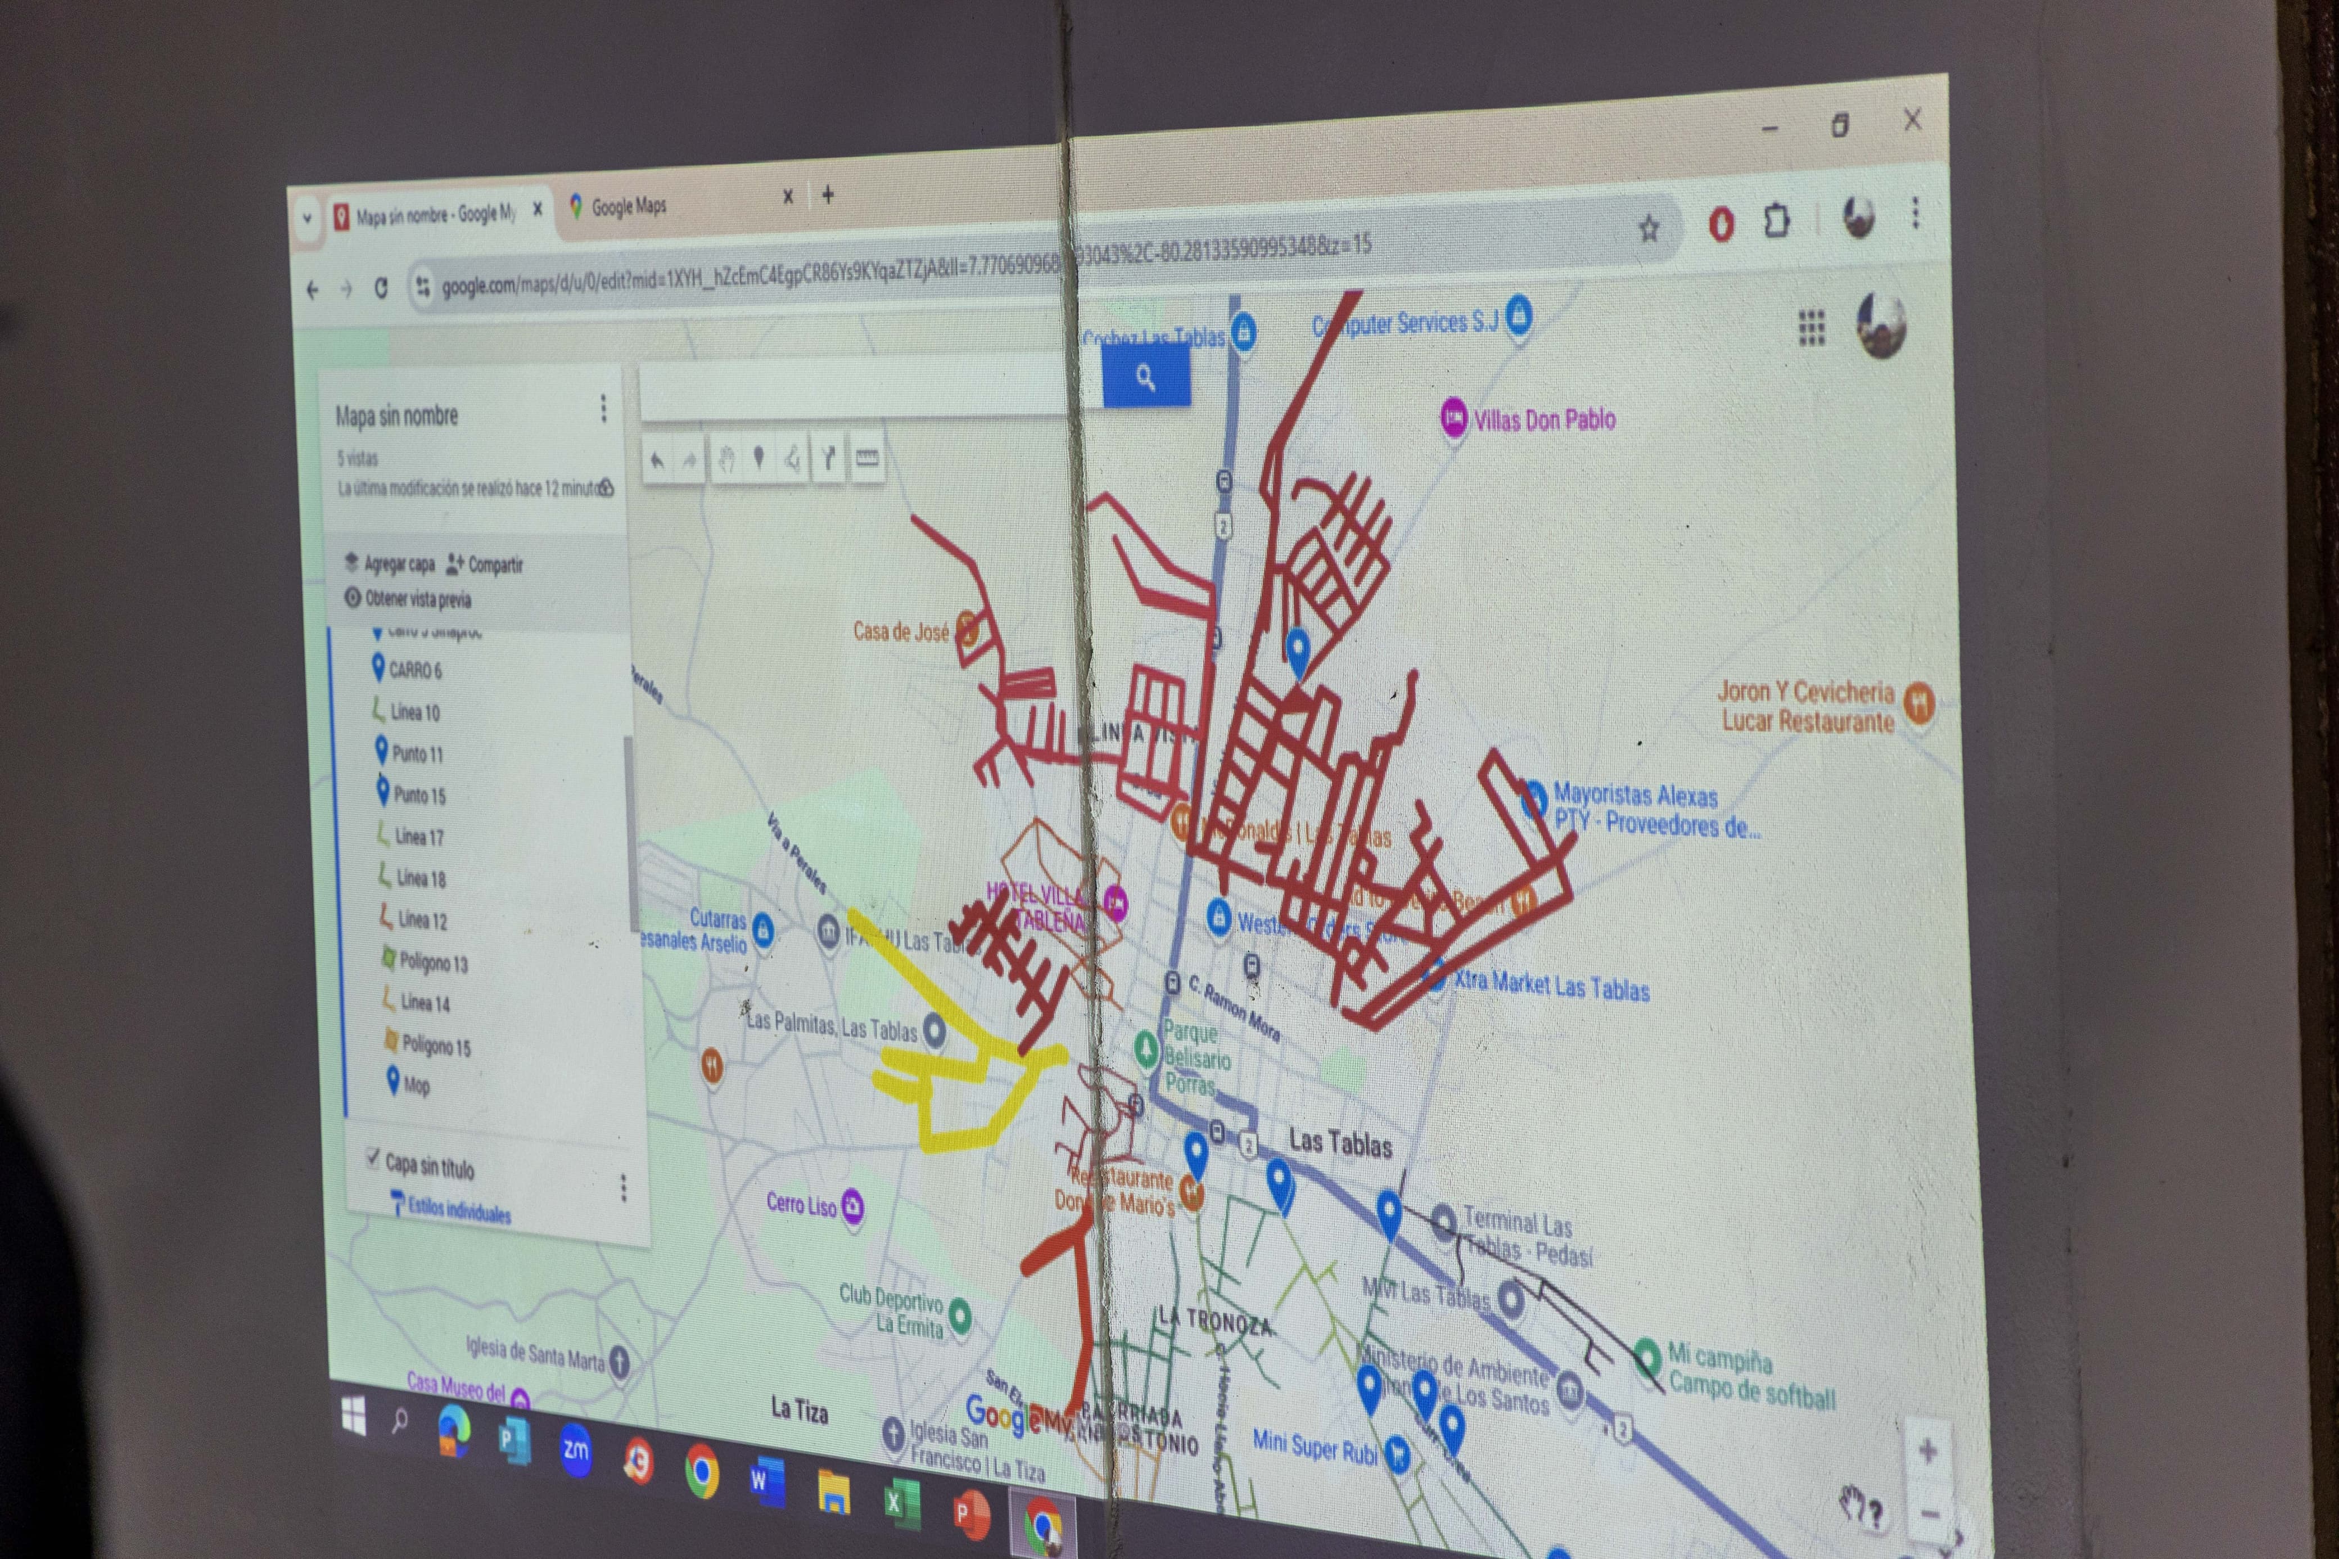Open the Windows taskbar search

click(400, 1422)
